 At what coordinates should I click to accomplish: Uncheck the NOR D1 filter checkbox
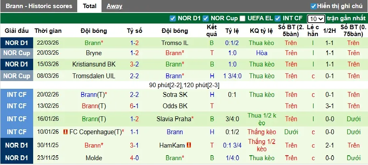point(173,18)
